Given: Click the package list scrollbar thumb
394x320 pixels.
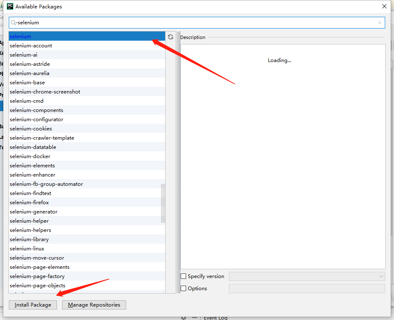Looking at the screenshot, I should pyautogui.click(x=163, y=203).
